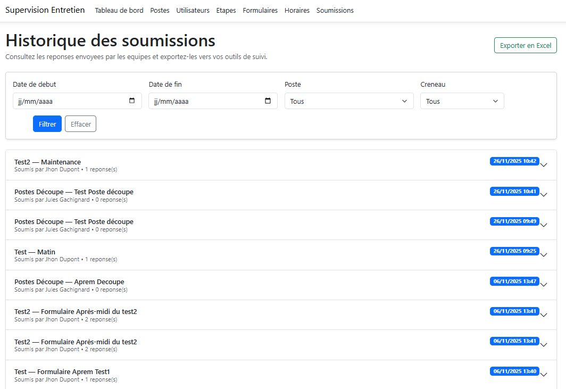
Task: Expand the Test — Formulaire Aprem Test1 chevron
Action: coord(543,375)
